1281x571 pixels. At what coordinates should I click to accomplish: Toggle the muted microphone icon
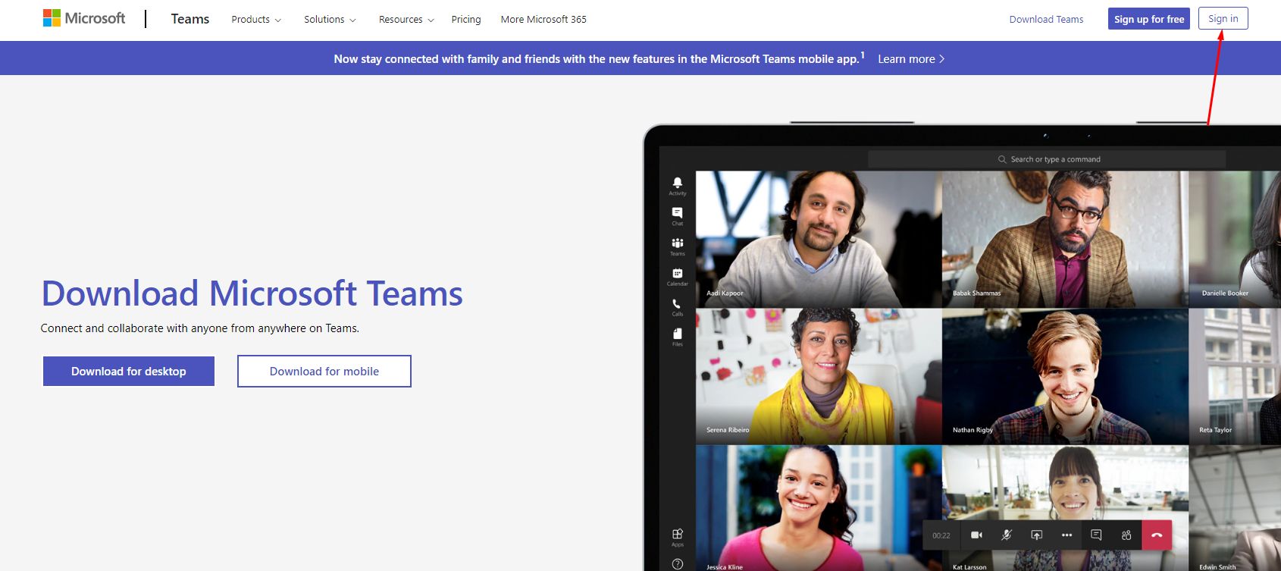pos(1007,535)
